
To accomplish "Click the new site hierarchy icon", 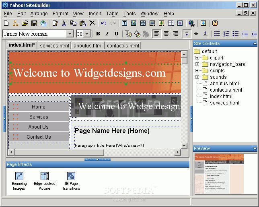I will click(x=15, y=23).
